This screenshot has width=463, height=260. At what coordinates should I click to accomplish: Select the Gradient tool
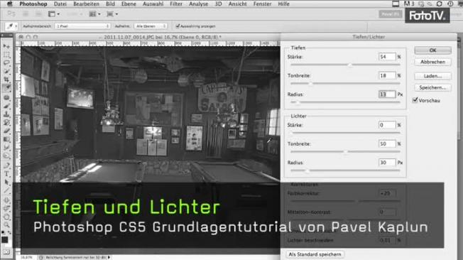(6, 139)
